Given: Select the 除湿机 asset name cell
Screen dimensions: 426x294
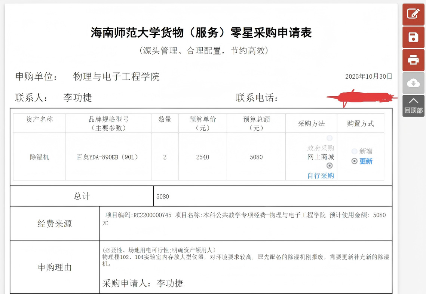Looking at the screenshot, I should 40,157.
